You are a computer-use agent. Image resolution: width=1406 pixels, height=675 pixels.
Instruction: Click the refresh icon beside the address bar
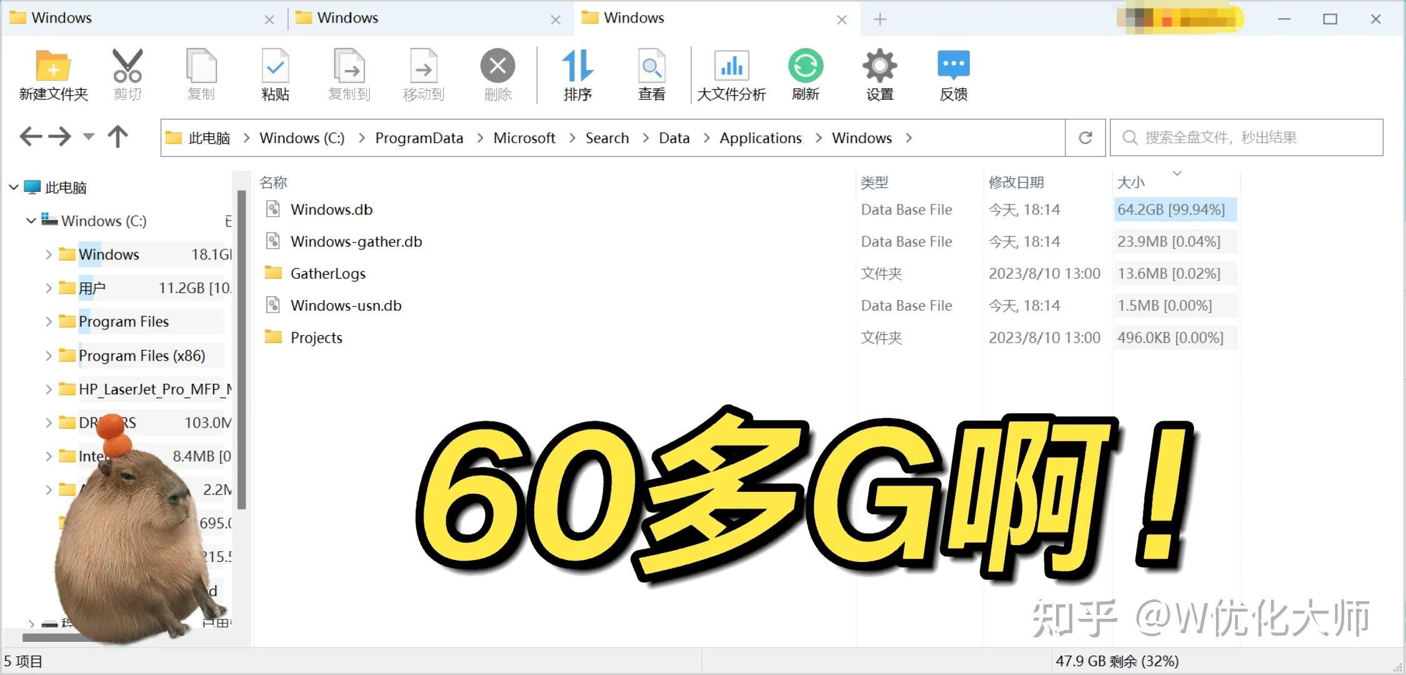[1085, 137]
